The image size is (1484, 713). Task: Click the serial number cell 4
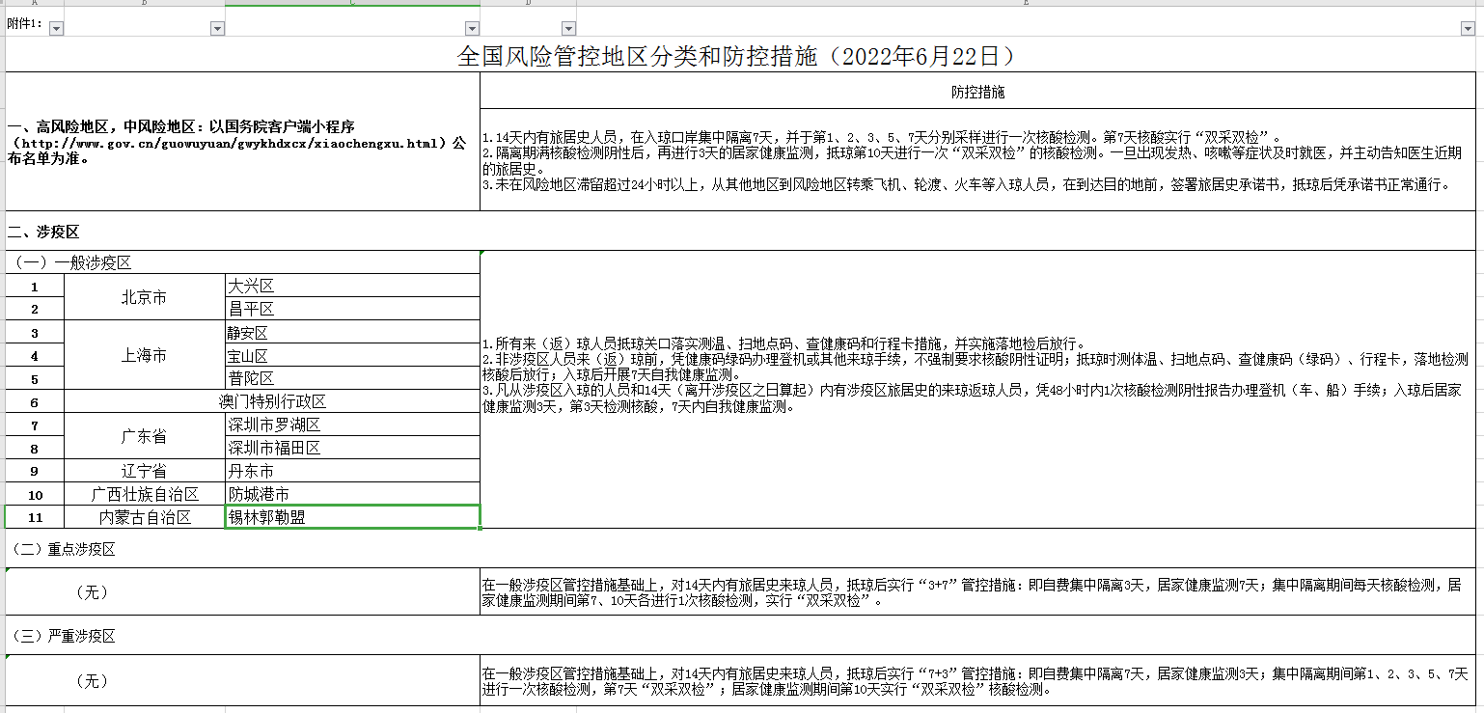[x=35, y=355]
